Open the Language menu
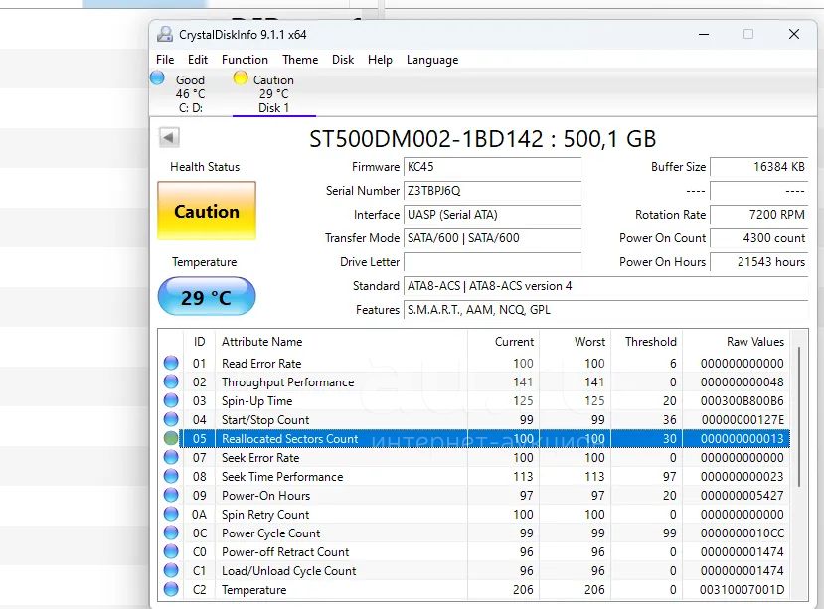 point(432,60)
